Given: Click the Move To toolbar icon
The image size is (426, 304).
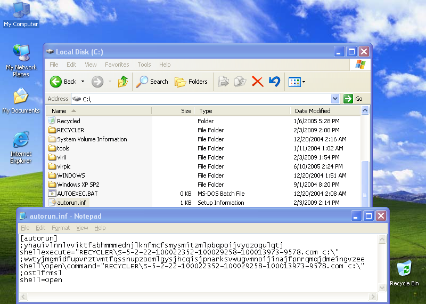Looking at the screenshot, I should (x=223, y=82).
